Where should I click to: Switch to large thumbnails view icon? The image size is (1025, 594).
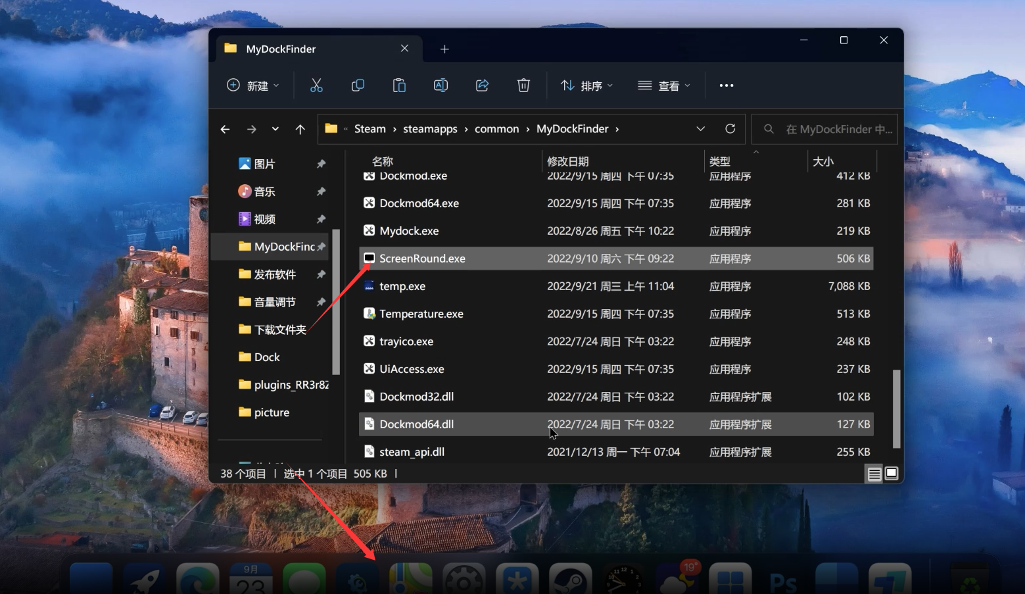[x=892, y=474]
